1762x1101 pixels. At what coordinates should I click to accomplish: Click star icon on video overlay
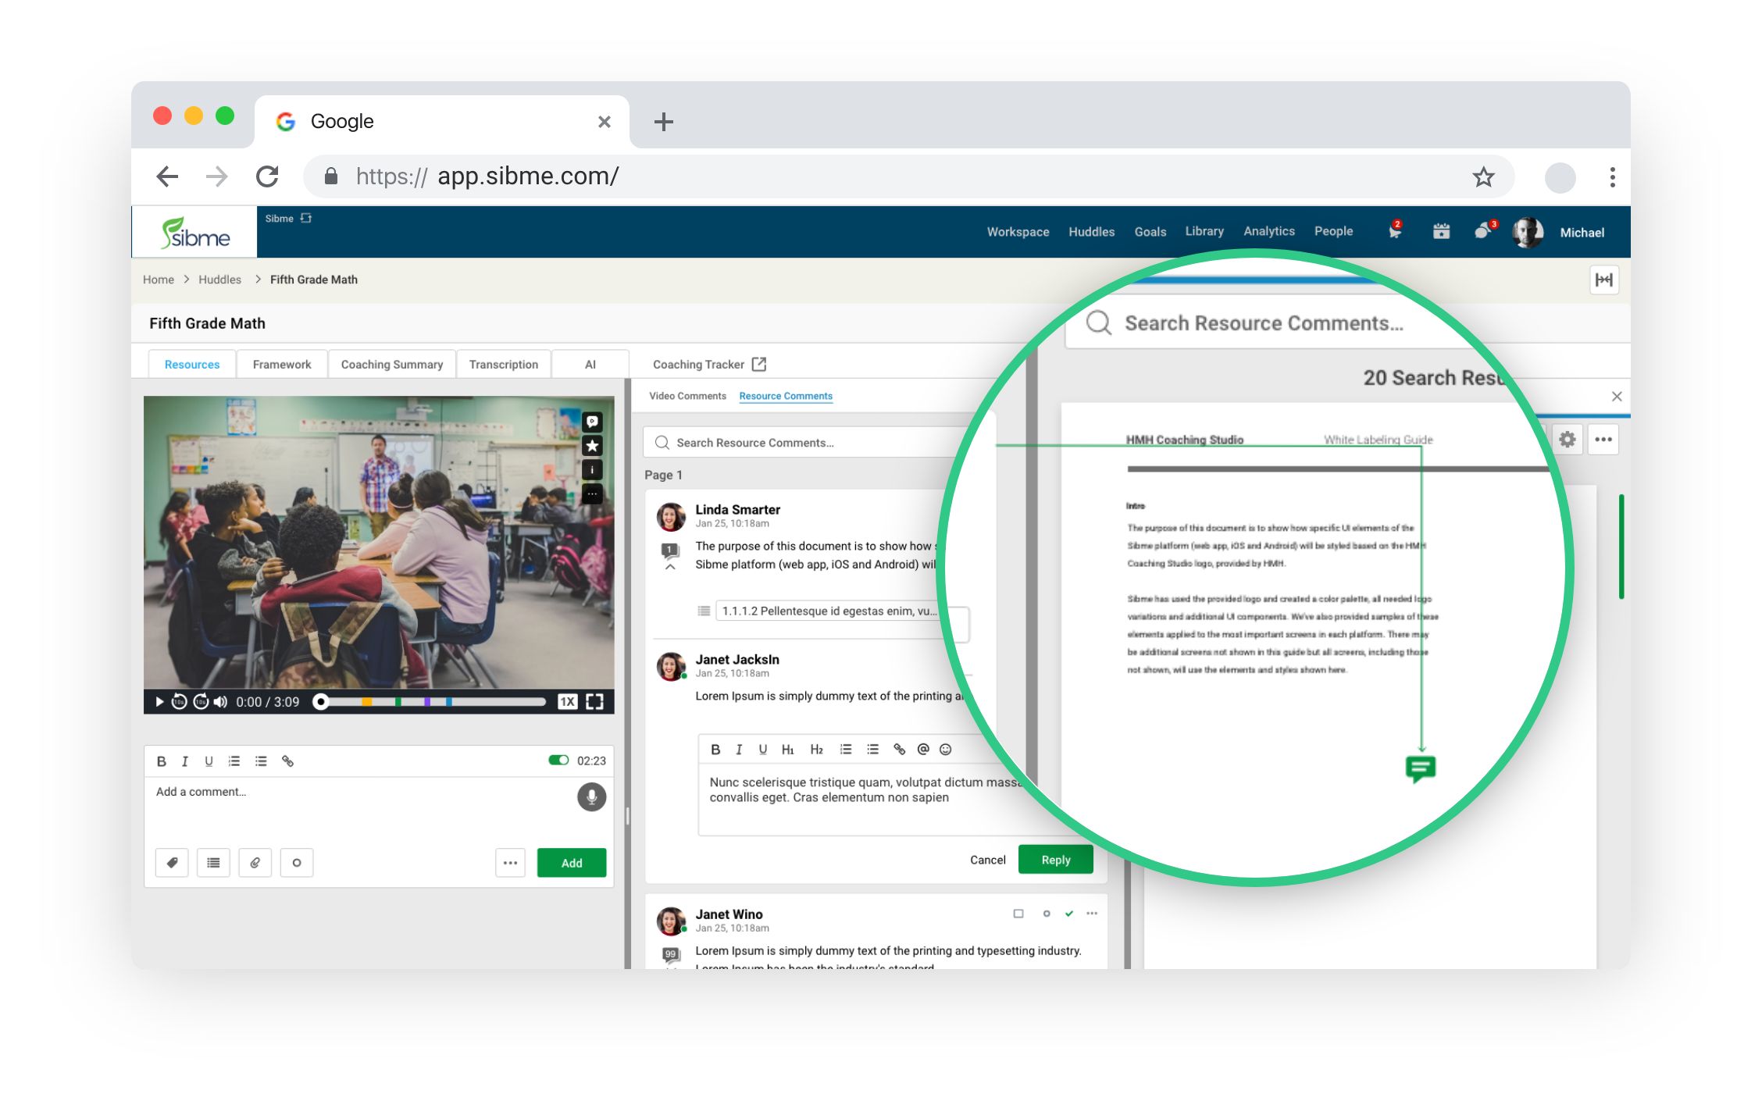pyautogui.click(x=593, y=446)
